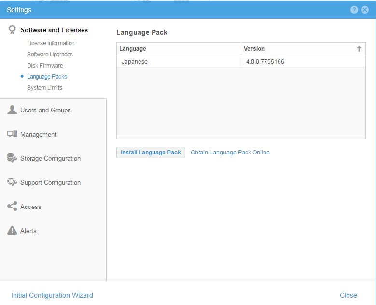Select the Software and Licenses heading
The height and width of the screenshot is (305, 376).
click(54, 30)
